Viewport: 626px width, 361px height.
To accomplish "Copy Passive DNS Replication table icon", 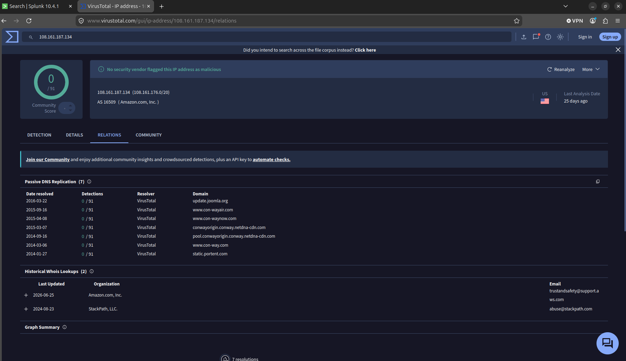I will pyautogui.click(x=598, y=182).
